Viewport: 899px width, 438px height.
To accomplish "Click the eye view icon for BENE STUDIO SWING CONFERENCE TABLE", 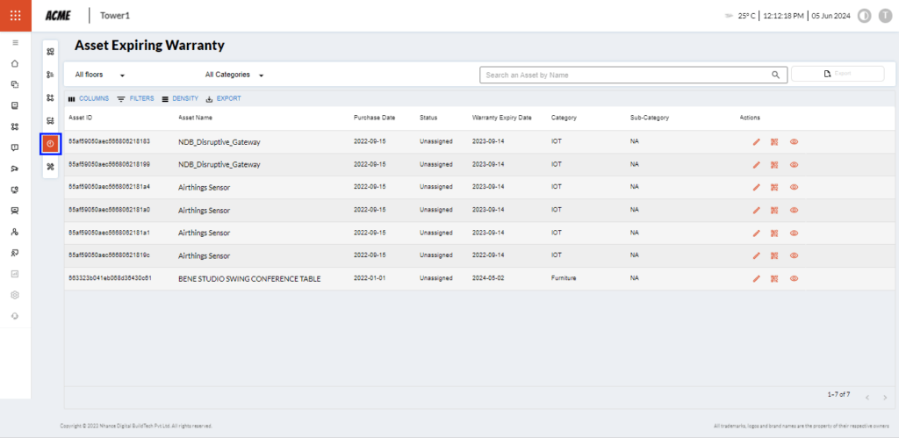I will (x=794, y=278).
